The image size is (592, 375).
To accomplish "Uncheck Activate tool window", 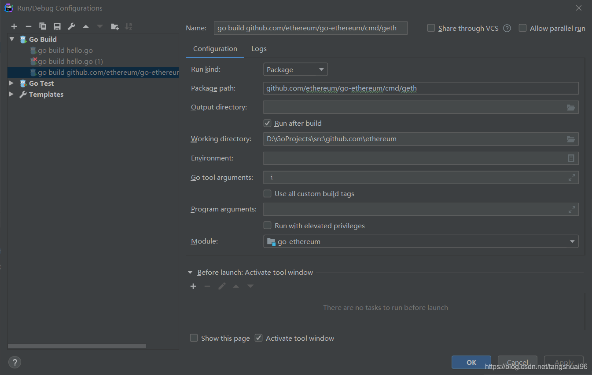I will 259,338.
